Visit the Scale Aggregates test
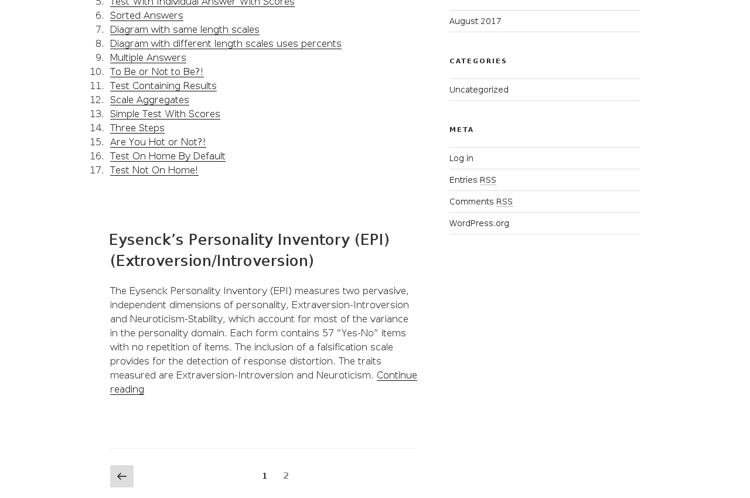Viewport: 750px width, 498px height. pyautogui.click(x=149, y=100)
